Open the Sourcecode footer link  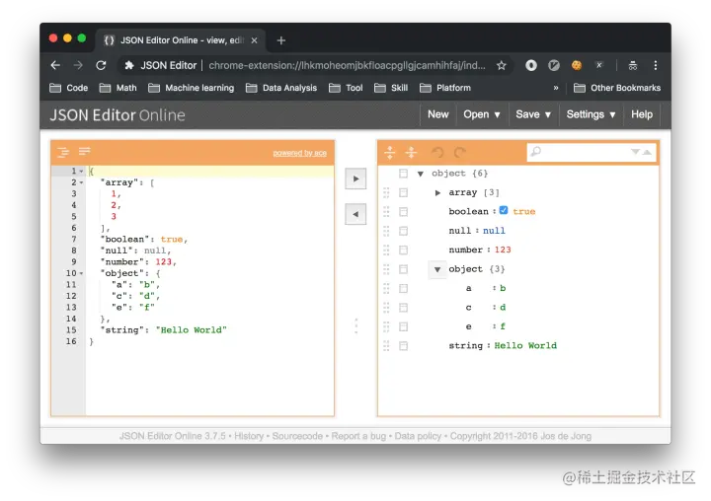(297, 436)
